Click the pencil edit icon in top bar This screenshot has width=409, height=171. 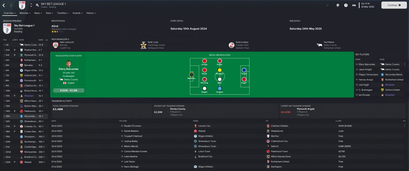point(328,5)
